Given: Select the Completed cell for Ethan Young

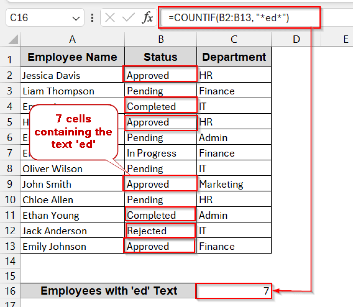Looking at the screenshot, I should [x=161, y=215].
